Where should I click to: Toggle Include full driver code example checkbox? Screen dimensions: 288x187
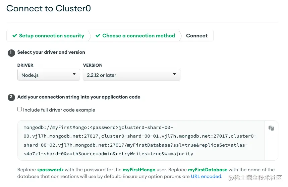click(20, 109)
